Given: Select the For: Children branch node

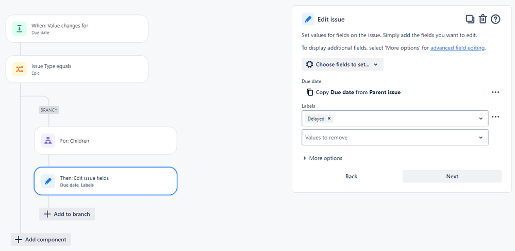Looking at the screenshot, I should [106, 141].
